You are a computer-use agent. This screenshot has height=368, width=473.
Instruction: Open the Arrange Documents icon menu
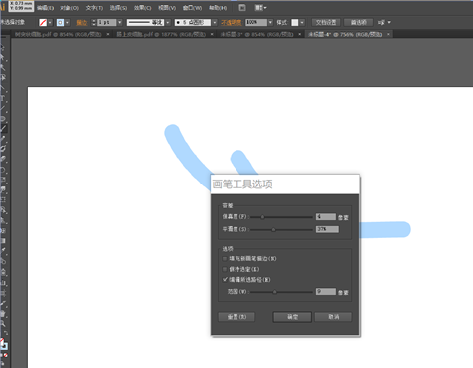click(260, 8)
